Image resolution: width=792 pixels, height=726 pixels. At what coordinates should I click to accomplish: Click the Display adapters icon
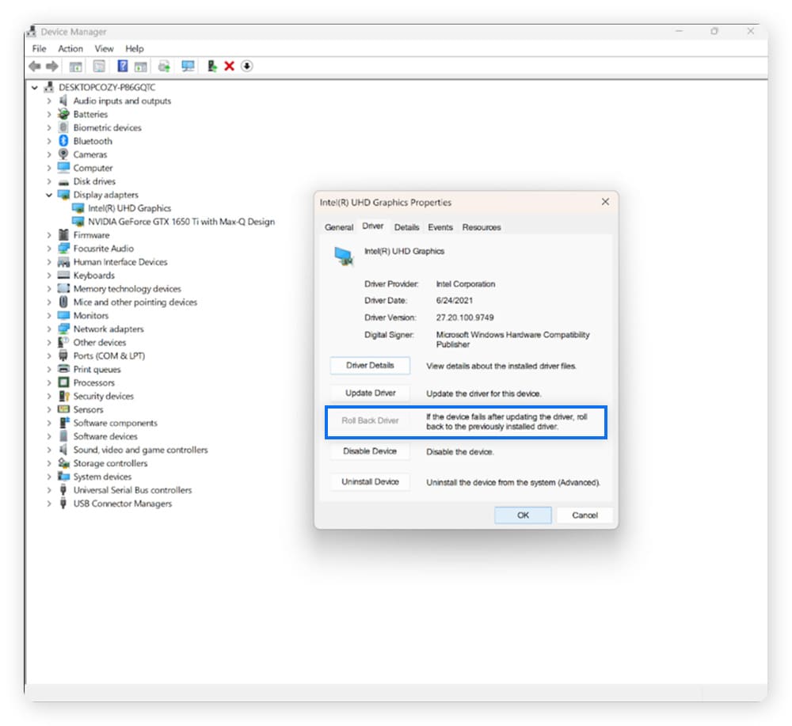[63, 195]
